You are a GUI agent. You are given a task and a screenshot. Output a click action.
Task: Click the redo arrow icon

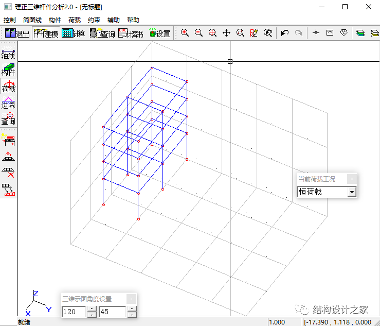[x=299, y=33]
